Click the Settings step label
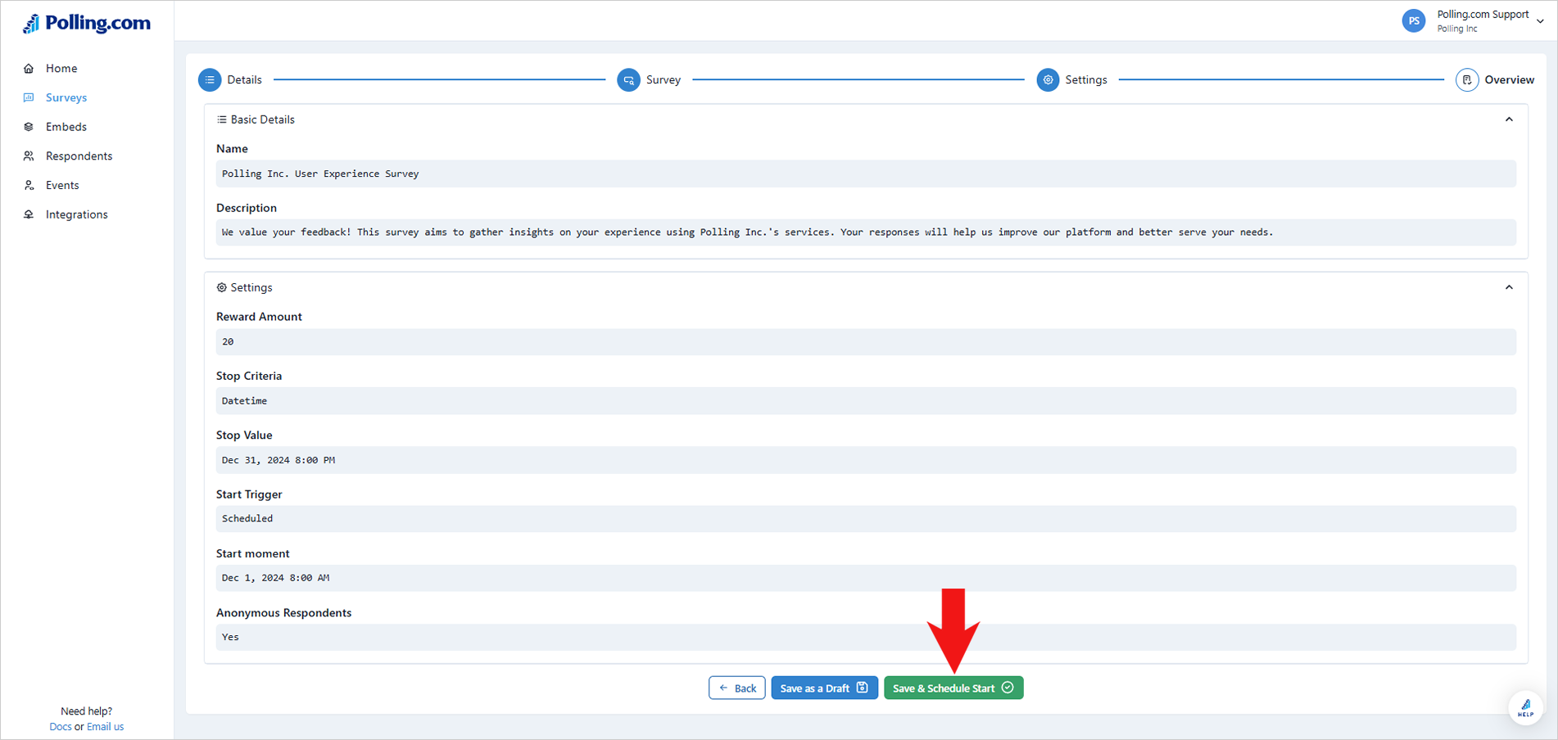 (x=1086, y=79)
